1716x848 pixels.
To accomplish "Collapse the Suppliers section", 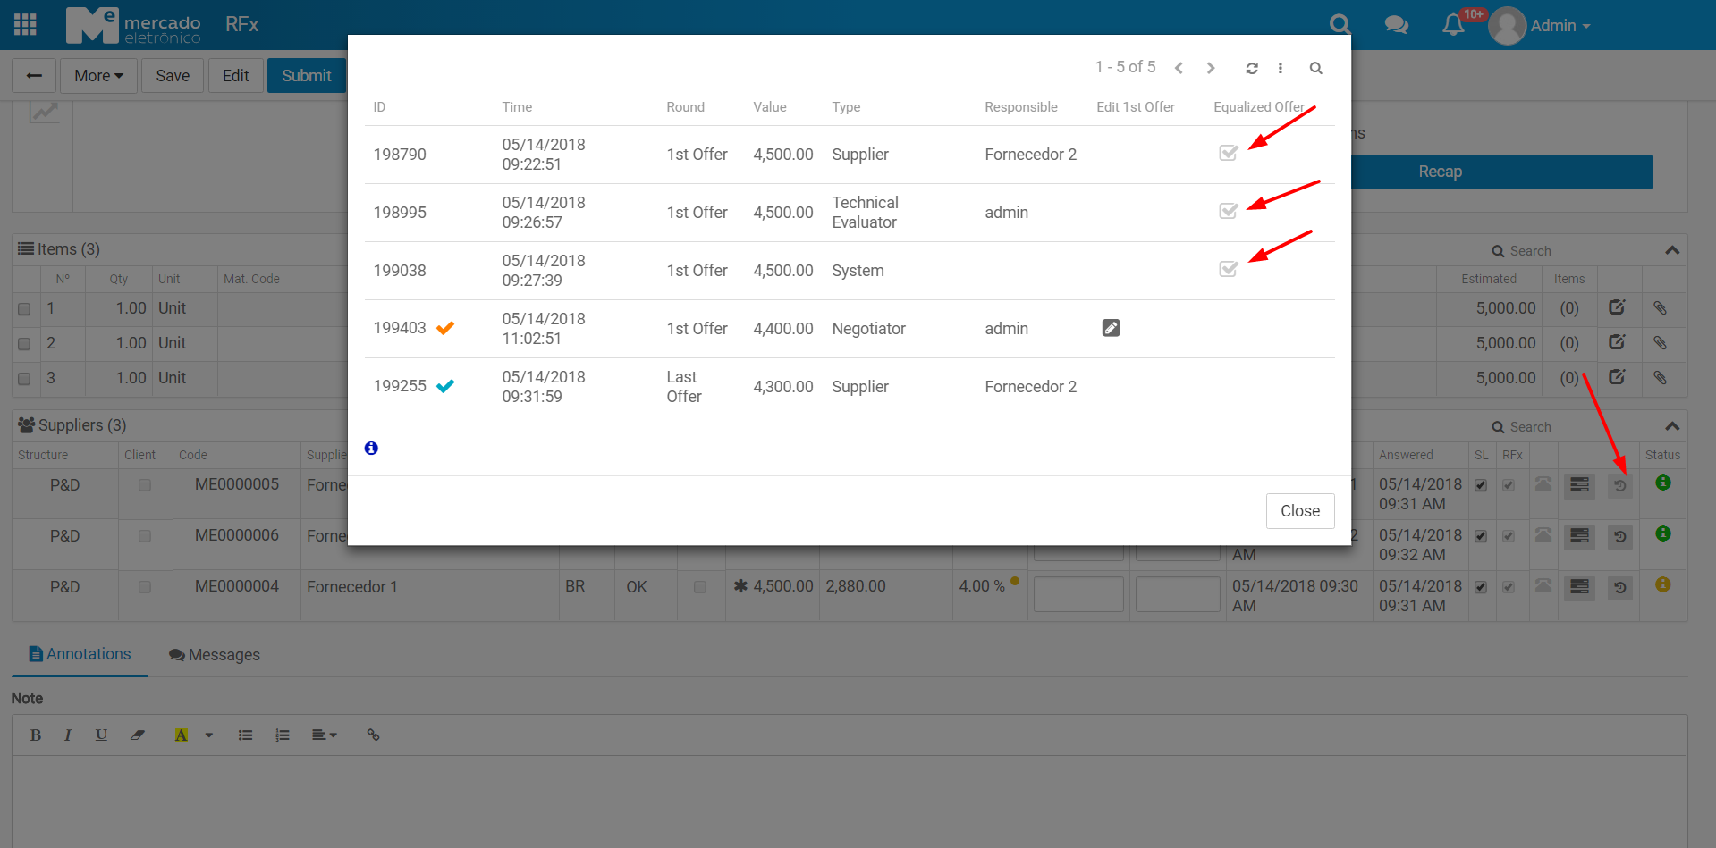I will click(x=1672, y=426).
